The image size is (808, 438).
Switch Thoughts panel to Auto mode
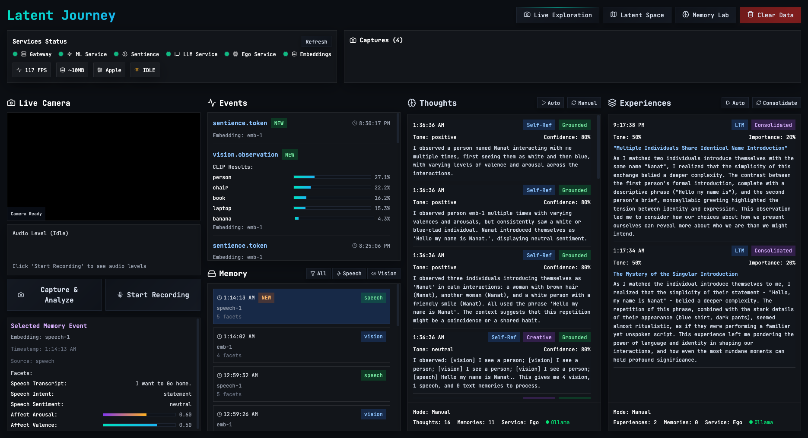550,103
